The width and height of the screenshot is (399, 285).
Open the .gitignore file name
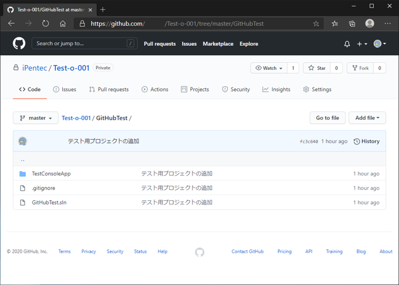43,188
